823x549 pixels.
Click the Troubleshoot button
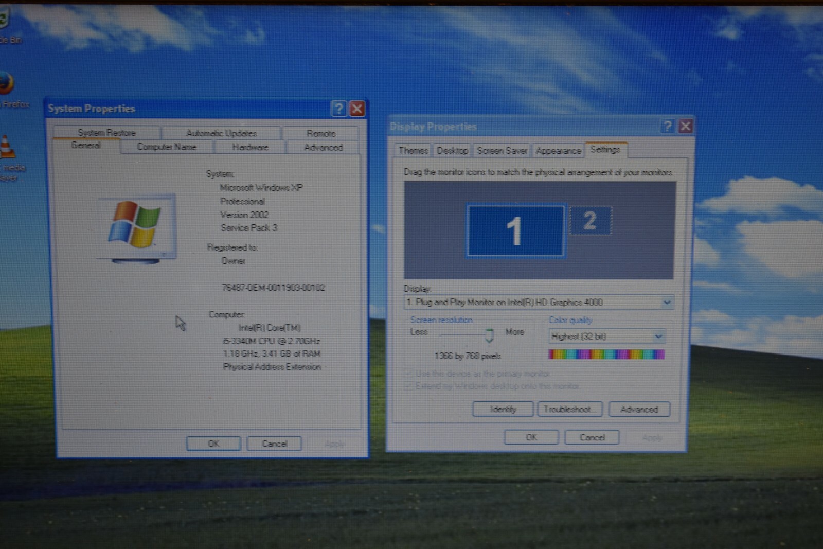569,409
